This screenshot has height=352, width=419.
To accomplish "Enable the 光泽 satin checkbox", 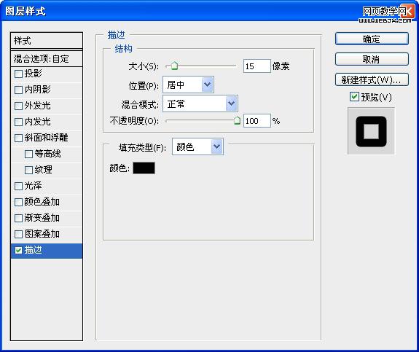I will [18, 186].
